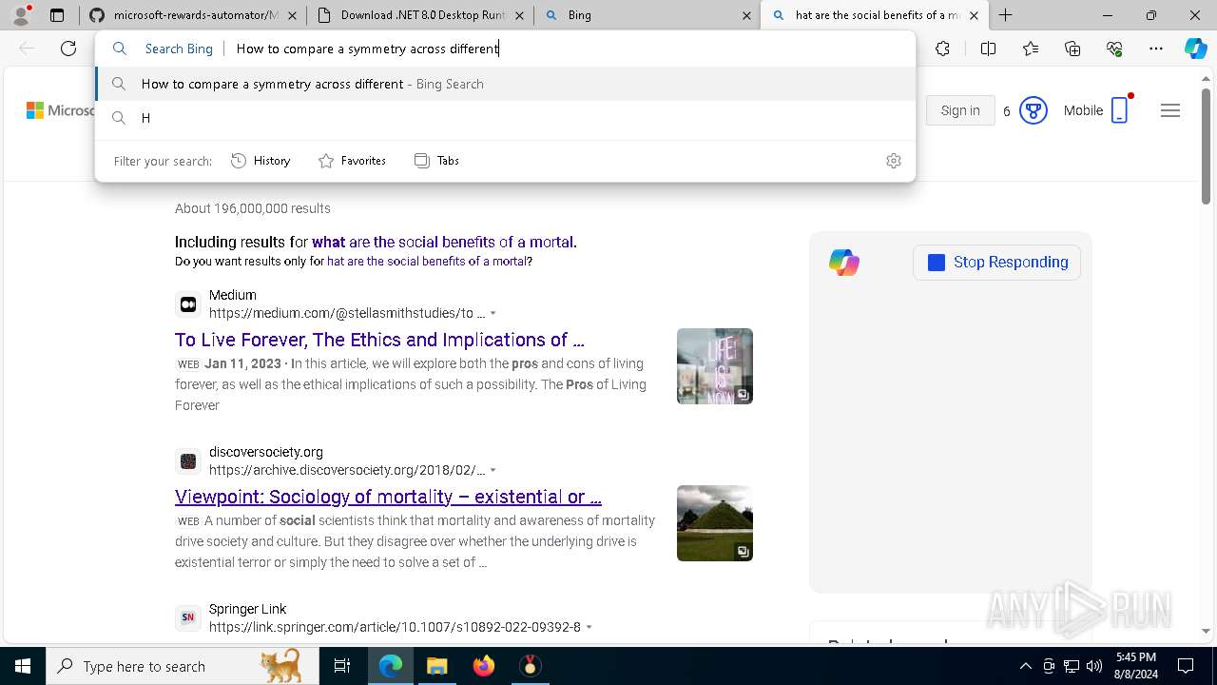The width and height of the screenshot is (1217, 685).
Task: Close the current social benefits search tab
Action: pos(974,15)
